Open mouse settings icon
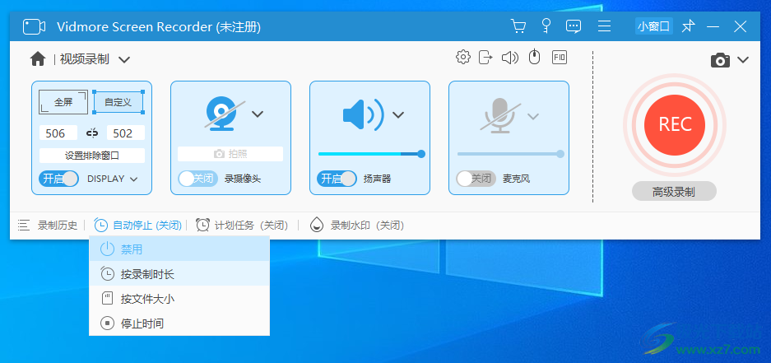 pyautogui.click(x=535, y=57)
